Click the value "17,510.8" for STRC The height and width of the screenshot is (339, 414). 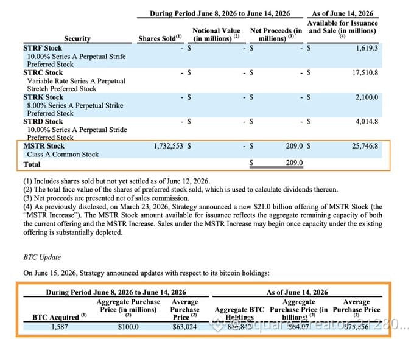pos(365,72)
